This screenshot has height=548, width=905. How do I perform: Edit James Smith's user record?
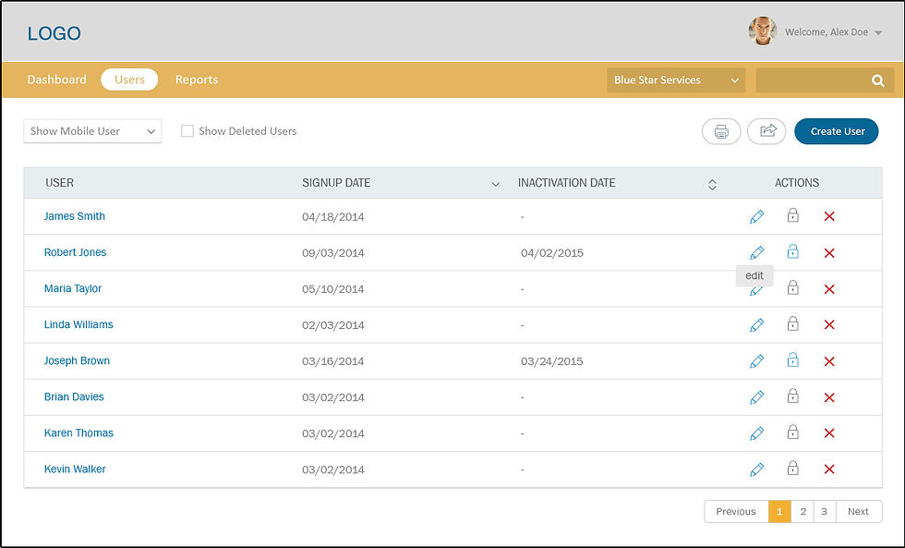756,216
